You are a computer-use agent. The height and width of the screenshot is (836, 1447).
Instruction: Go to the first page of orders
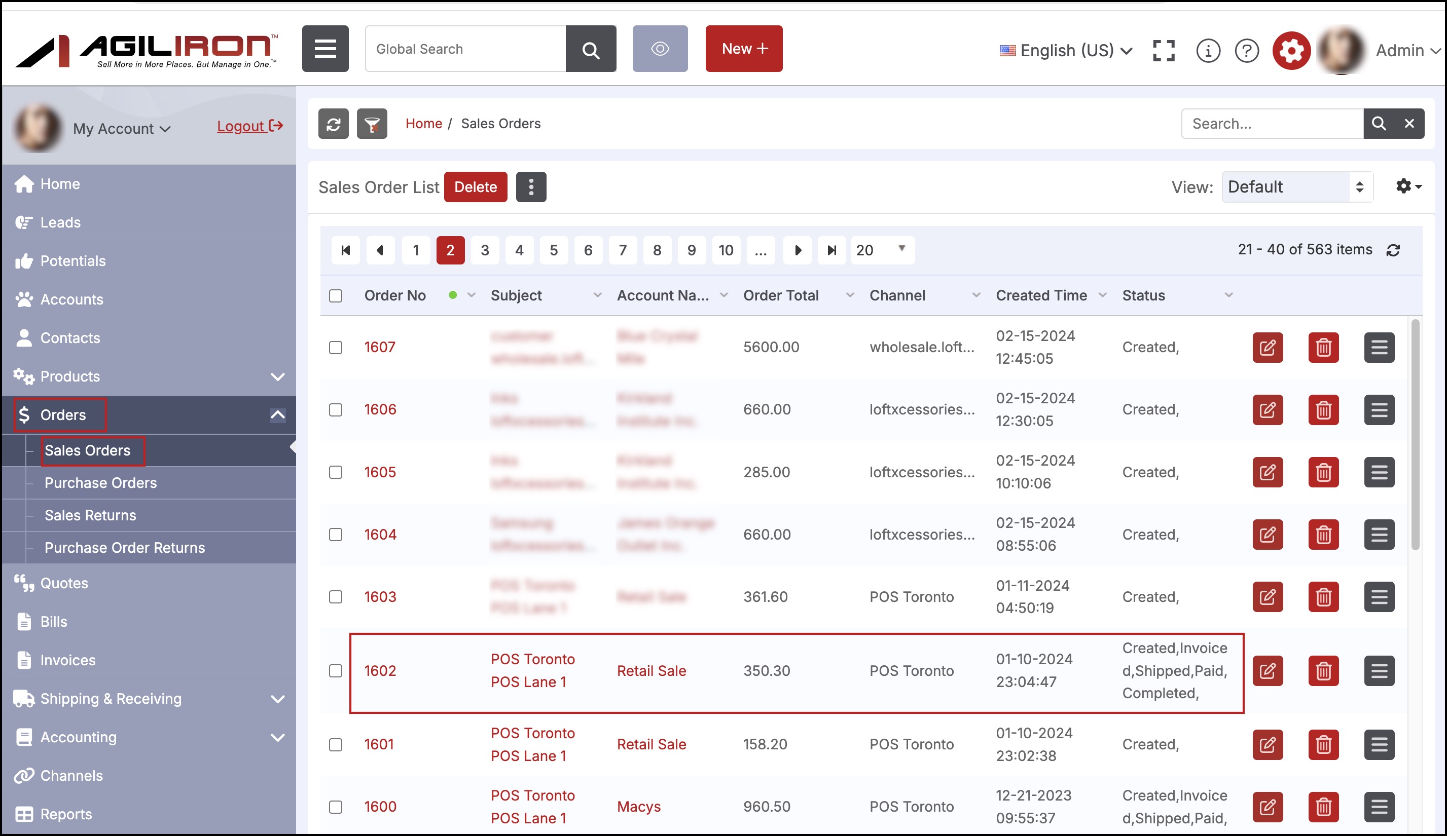point(345,250)
